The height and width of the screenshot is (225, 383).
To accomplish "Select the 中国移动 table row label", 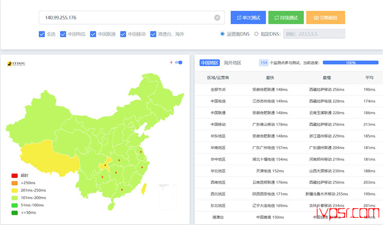I will click(218, 124).
